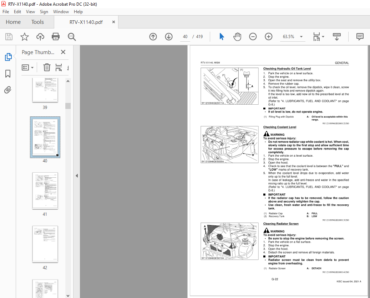Click the scrolling mode keyboard-arrow icon
This screenshot has height=298, width=370.
337,37
